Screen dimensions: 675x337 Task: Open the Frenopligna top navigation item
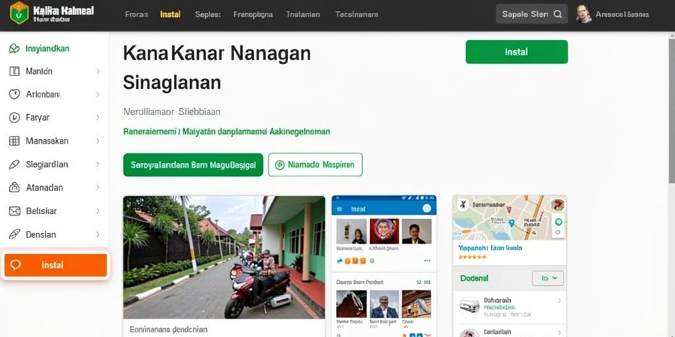(253, 14)
